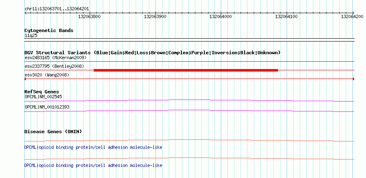The height and width of the screenshot is (178, 366).
Task: Open variant esv2483165 (McKernan2009) label
Action: click(x=56, y=58)
